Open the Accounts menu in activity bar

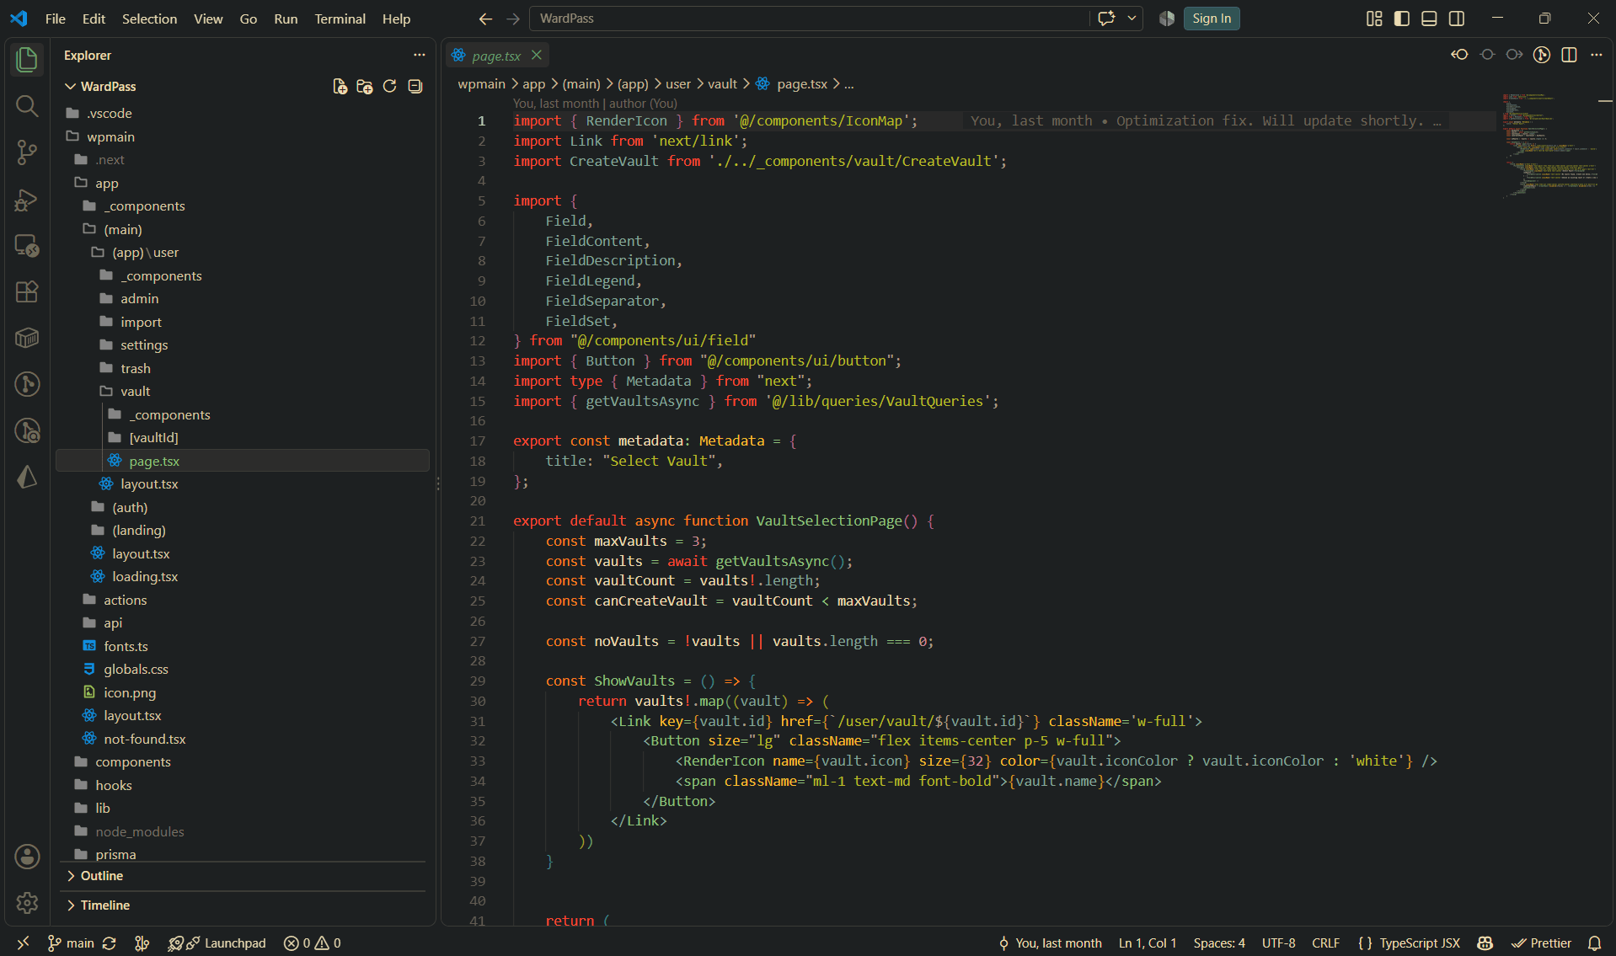(27, 857)
